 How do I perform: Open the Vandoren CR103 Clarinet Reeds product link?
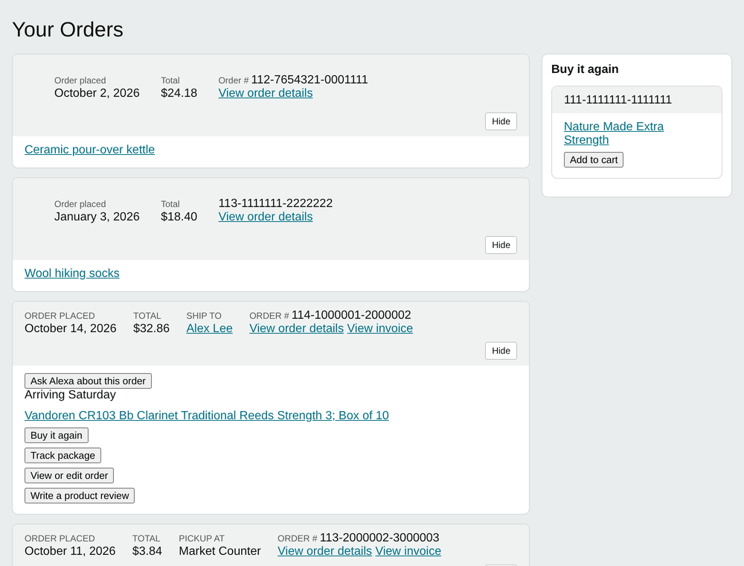pyautogui.click(x=206, y=416)
